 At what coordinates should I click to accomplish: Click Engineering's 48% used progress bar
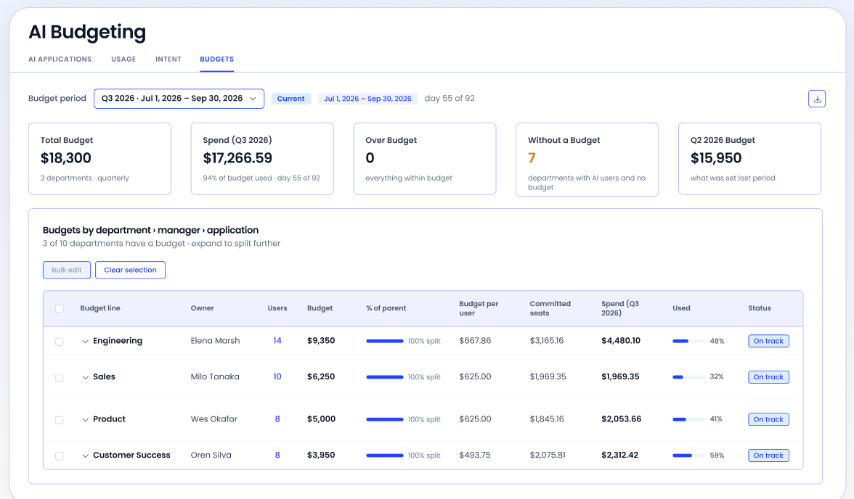click(688, 341)
